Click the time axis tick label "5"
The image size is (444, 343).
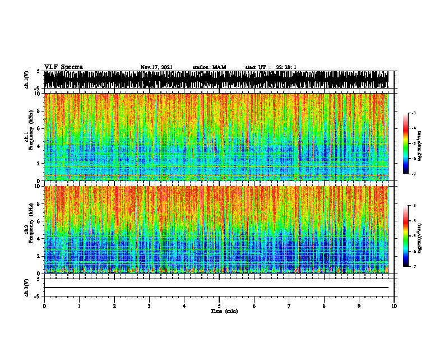pos(219,306)
